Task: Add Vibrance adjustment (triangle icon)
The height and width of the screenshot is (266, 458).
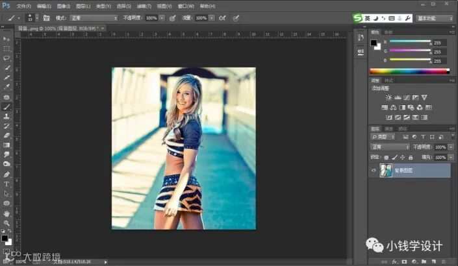Action: pos(424,97)
